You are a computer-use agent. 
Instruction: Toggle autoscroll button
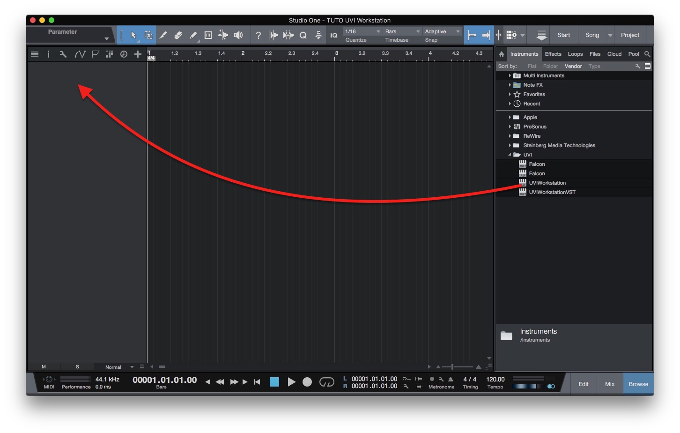point(486,35)
